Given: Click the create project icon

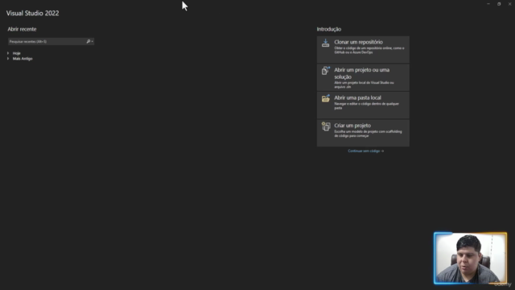Looking at the screenshot, I should click(325, 126).
